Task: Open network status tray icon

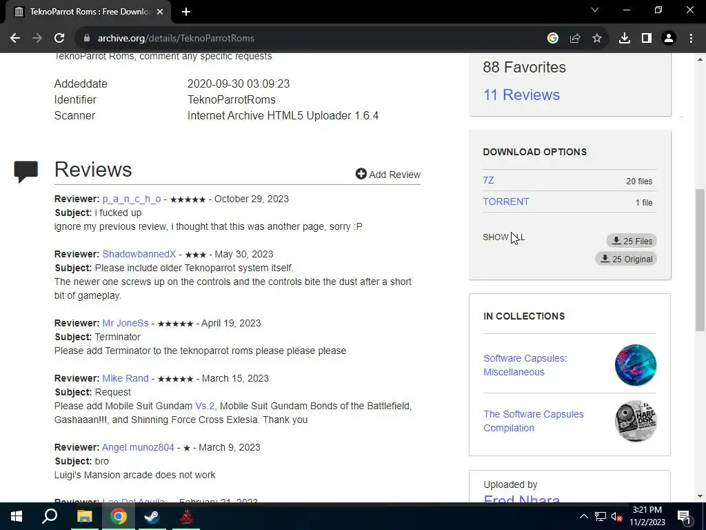Action: (x=601, y=516)
